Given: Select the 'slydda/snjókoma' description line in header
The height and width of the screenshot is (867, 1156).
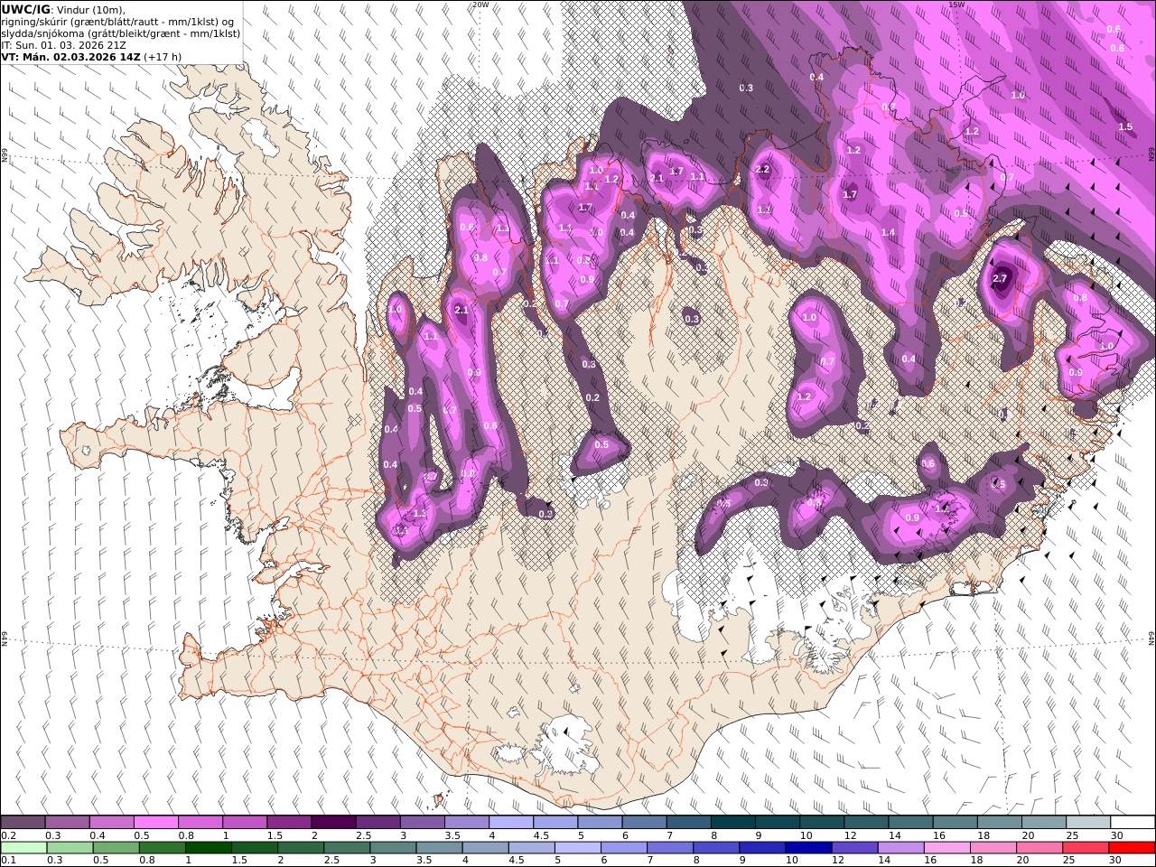Looking at the screenshot, I should [120, 33].
